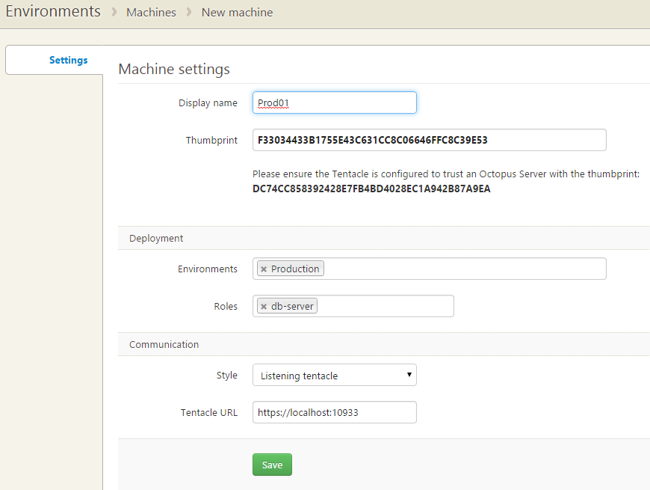Open the Machines breadcrumb link
This screenshot has width=650, height=490.
point(151,12)
